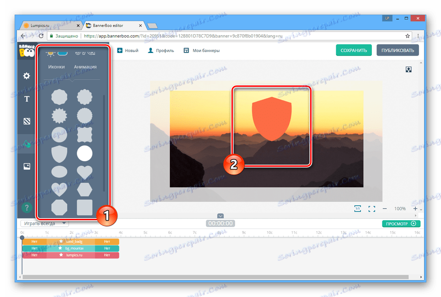
Task: Click the browser address bar URL
Action: 183,36
